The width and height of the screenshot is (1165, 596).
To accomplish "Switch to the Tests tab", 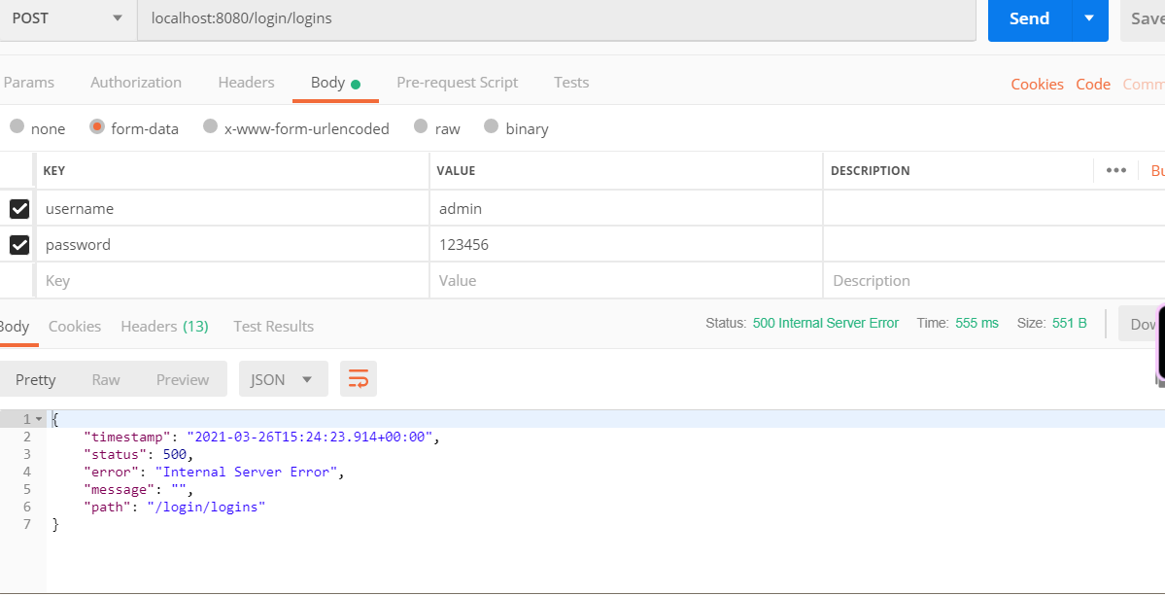I will pos(571,83).
